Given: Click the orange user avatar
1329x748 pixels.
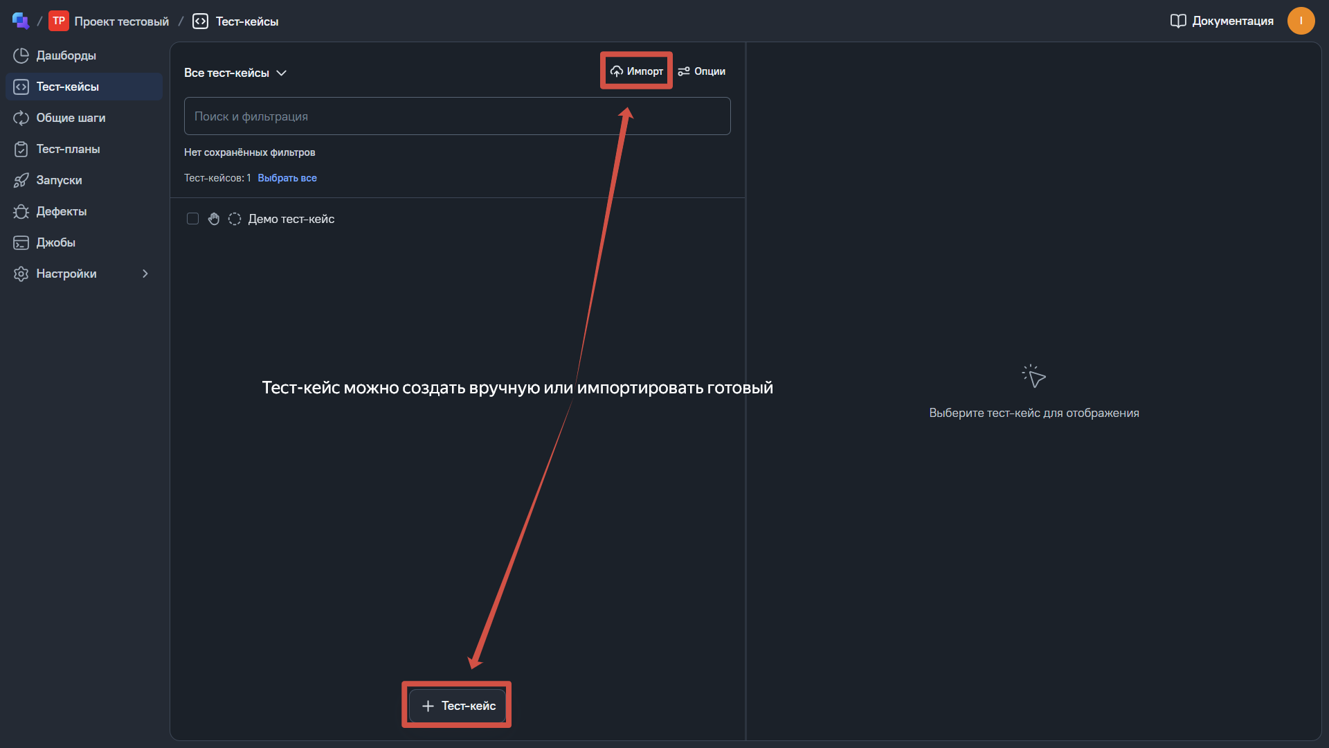Looking at the screenshot, I should click(1301, 21).
